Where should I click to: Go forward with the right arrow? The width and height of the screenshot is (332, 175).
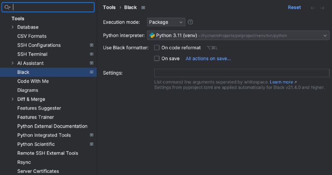pos(322,8)
